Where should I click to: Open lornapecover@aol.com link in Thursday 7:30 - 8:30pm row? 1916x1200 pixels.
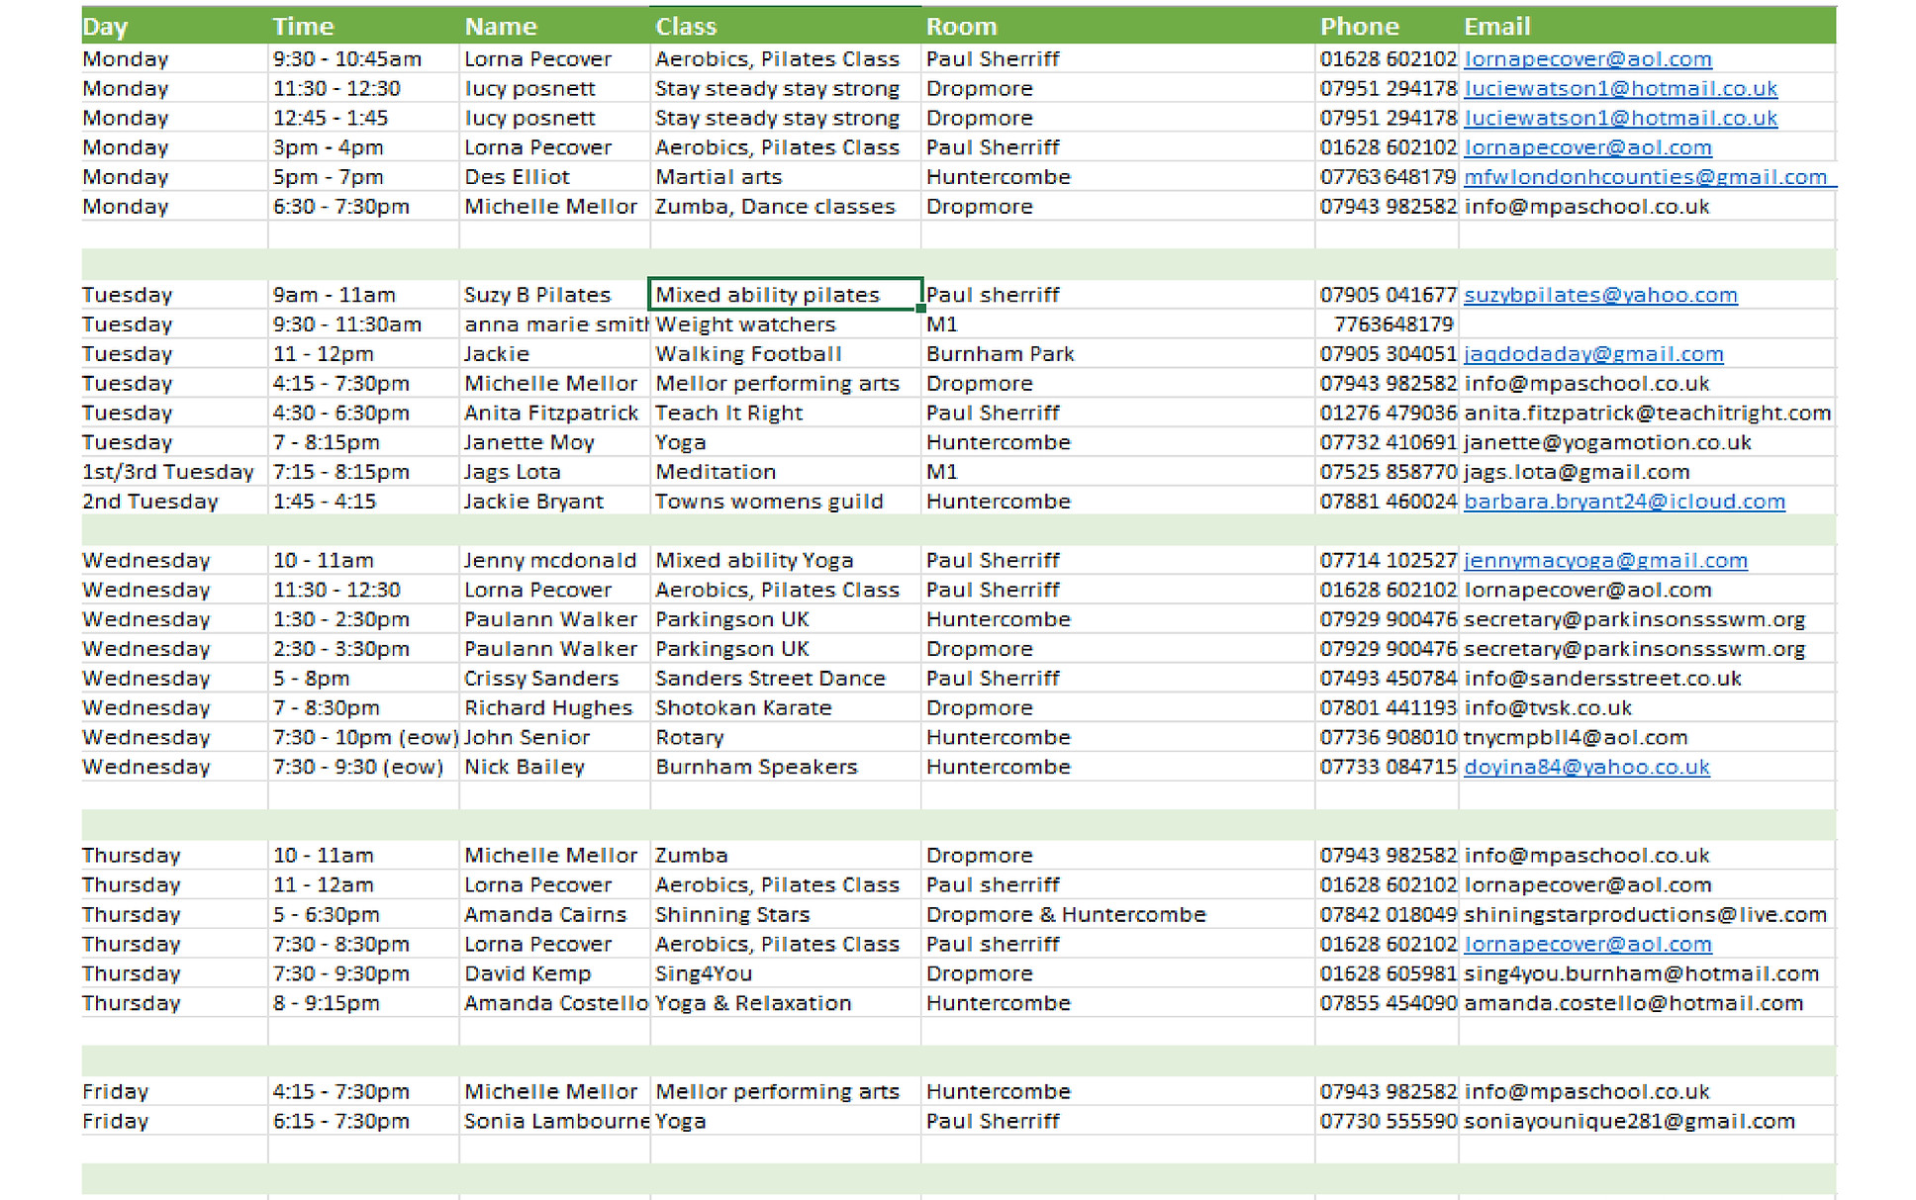(x=1587, y=944)
